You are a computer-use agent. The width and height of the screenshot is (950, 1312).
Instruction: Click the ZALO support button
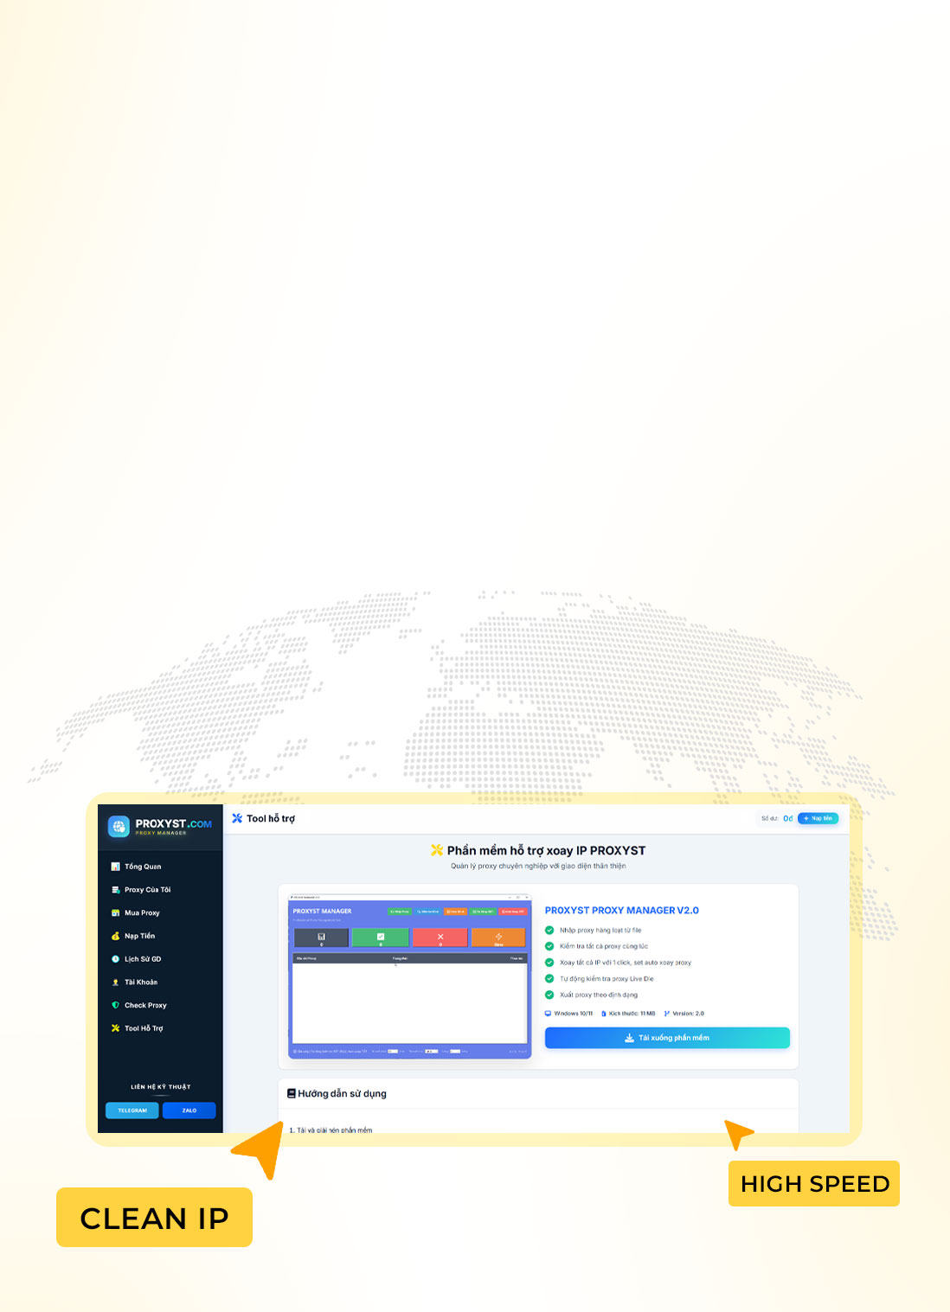(x=189, y=1110)
